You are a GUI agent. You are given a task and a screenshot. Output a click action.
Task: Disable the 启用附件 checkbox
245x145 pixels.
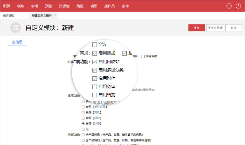94,78
